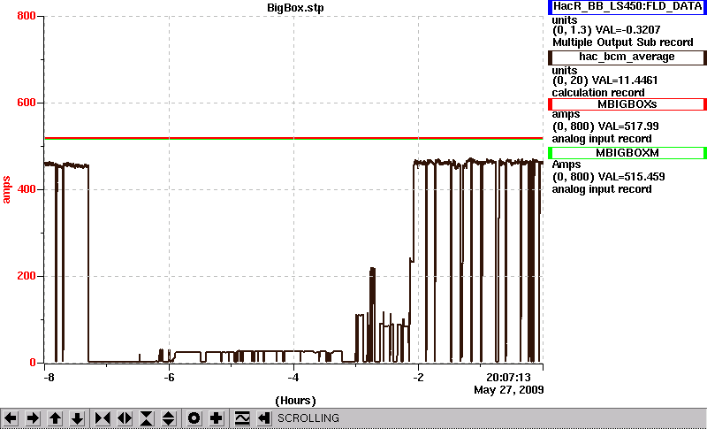707x429 pixels.
Task: Click the -8 hours x-axis label
Action: coord(49,377)
